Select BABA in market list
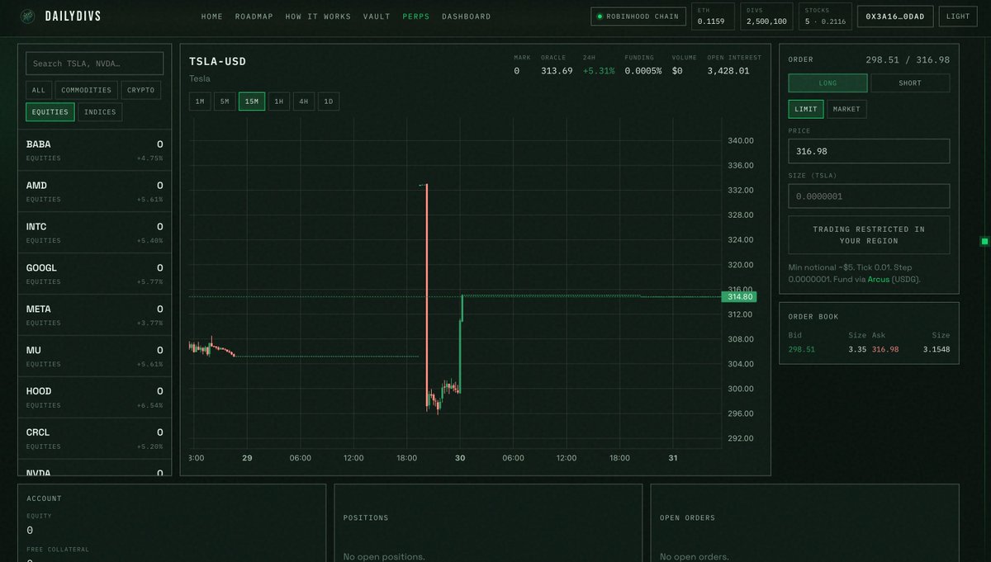This screenshot has height=562, width=991. point(94,149)
